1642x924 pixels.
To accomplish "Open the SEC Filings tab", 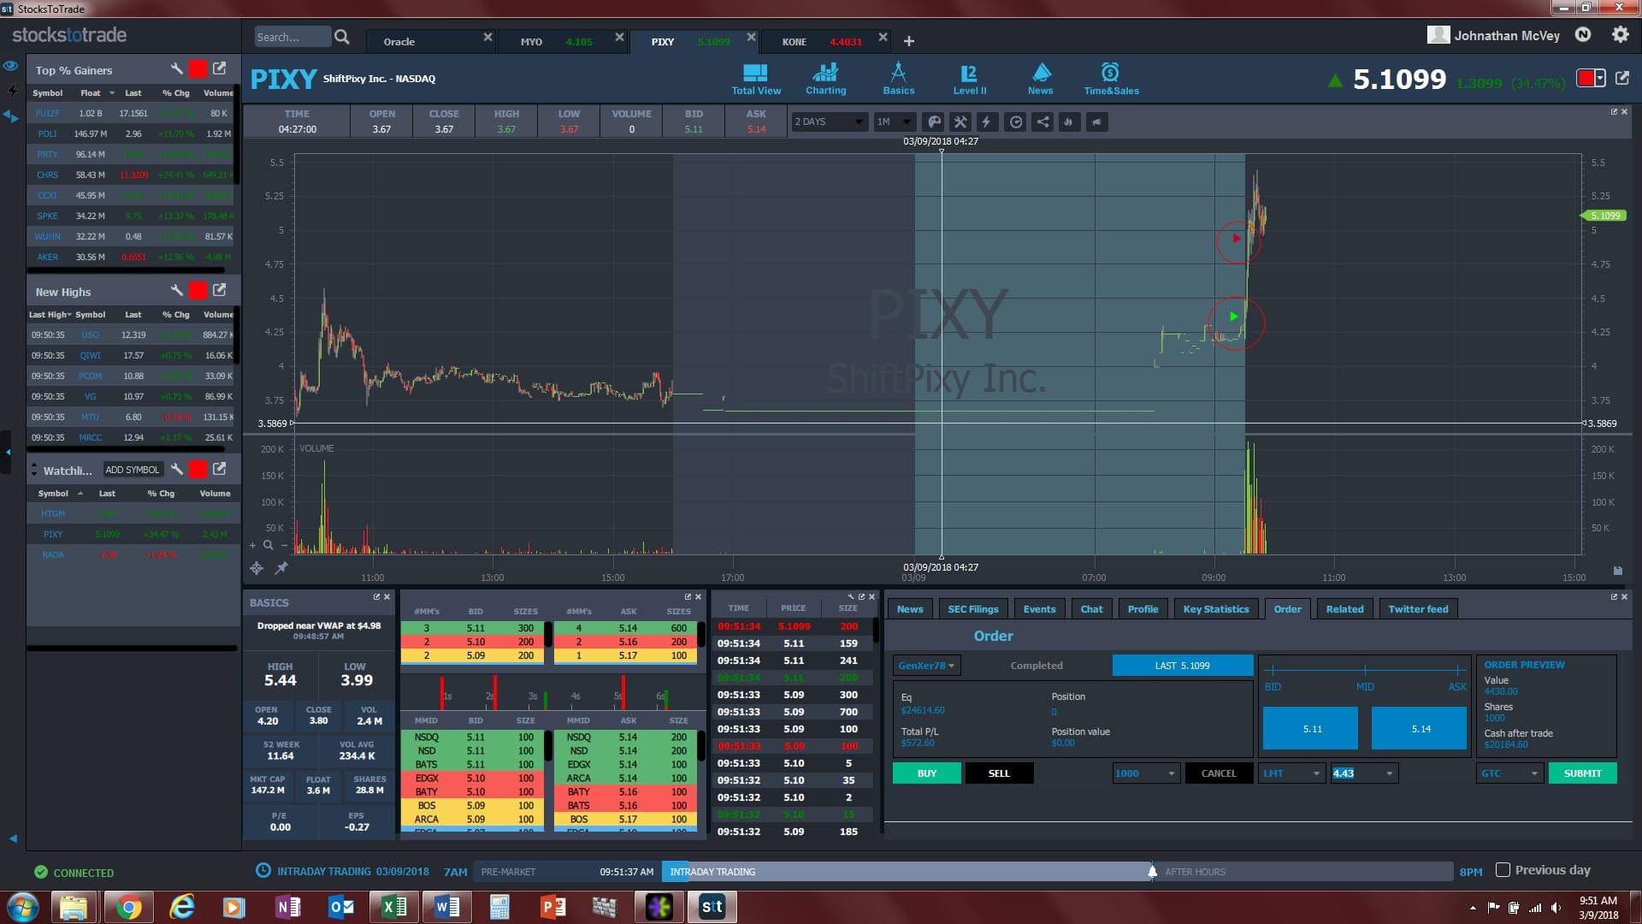I will coord(972,609).
